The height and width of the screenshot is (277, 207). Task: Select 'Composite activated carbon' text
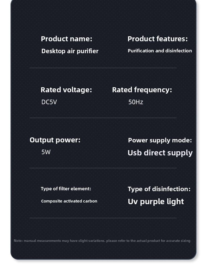[x=69, y=201]
